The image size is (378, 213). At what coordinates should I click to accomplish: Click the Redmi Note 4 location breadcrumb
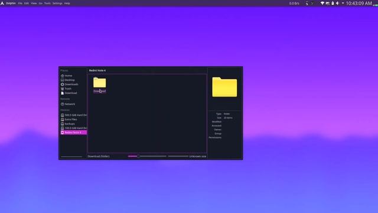point(97,70)
